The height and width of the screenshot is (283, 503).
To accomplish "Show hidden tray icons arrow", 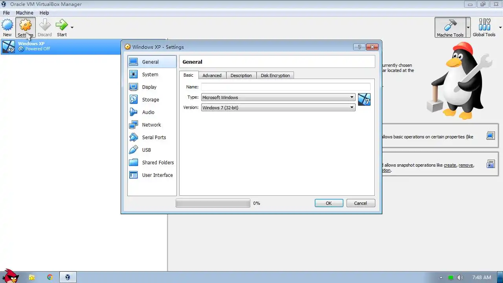I will tap(441, 277).
